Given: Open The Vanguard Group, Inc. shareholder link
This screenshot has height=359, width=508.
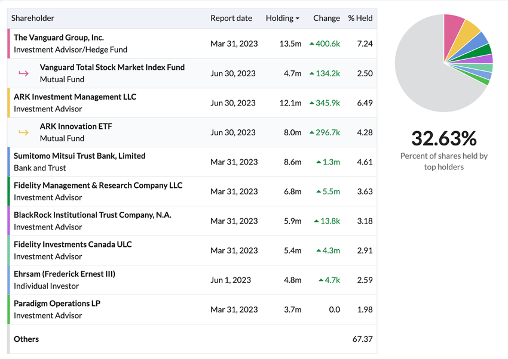Looking at the screenshot, I should click(x=59, y=38).
